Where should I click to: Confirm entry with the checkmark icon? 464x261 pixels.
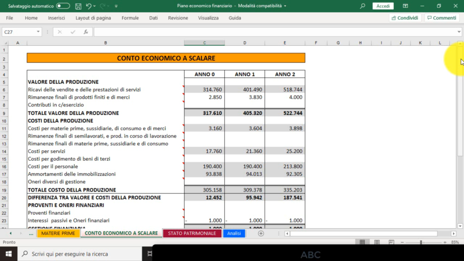73,32
